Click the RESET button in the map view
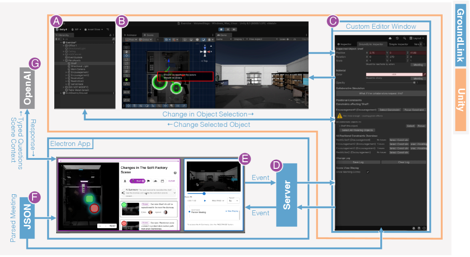This screenshot has width=470, height=257. [x=112, y=226]
